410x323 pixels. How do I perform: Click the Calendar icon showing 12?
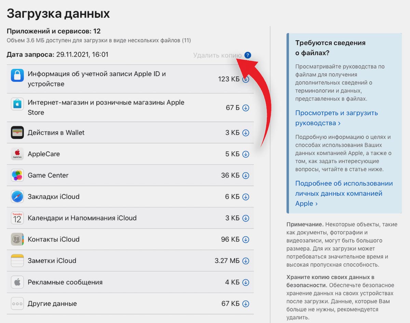[x=17, y=218]
